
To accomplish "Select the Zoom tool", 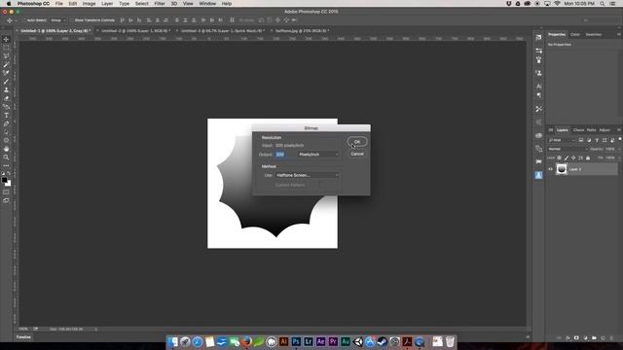I will (x=6, y=157).
